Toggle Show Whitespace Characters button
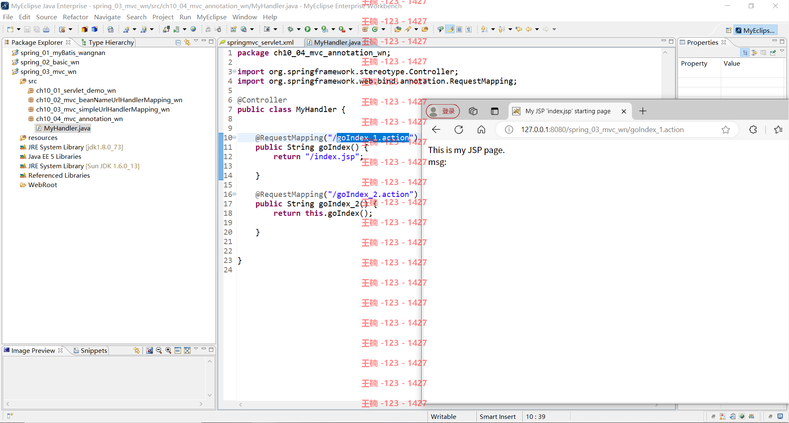The height and width of the screenshot is (423, 789). click(x=469, y=29)
